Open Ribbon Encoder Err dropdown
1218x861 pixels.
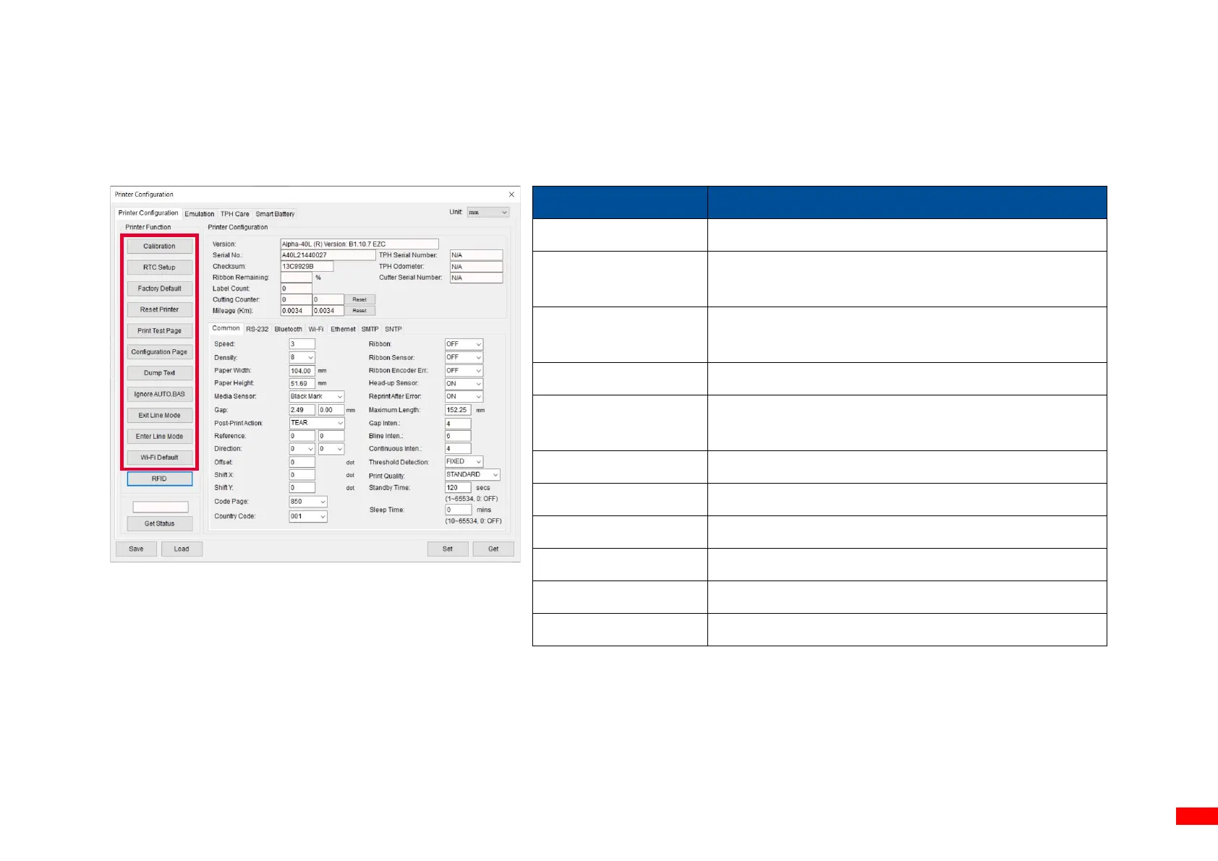(464, 371)
